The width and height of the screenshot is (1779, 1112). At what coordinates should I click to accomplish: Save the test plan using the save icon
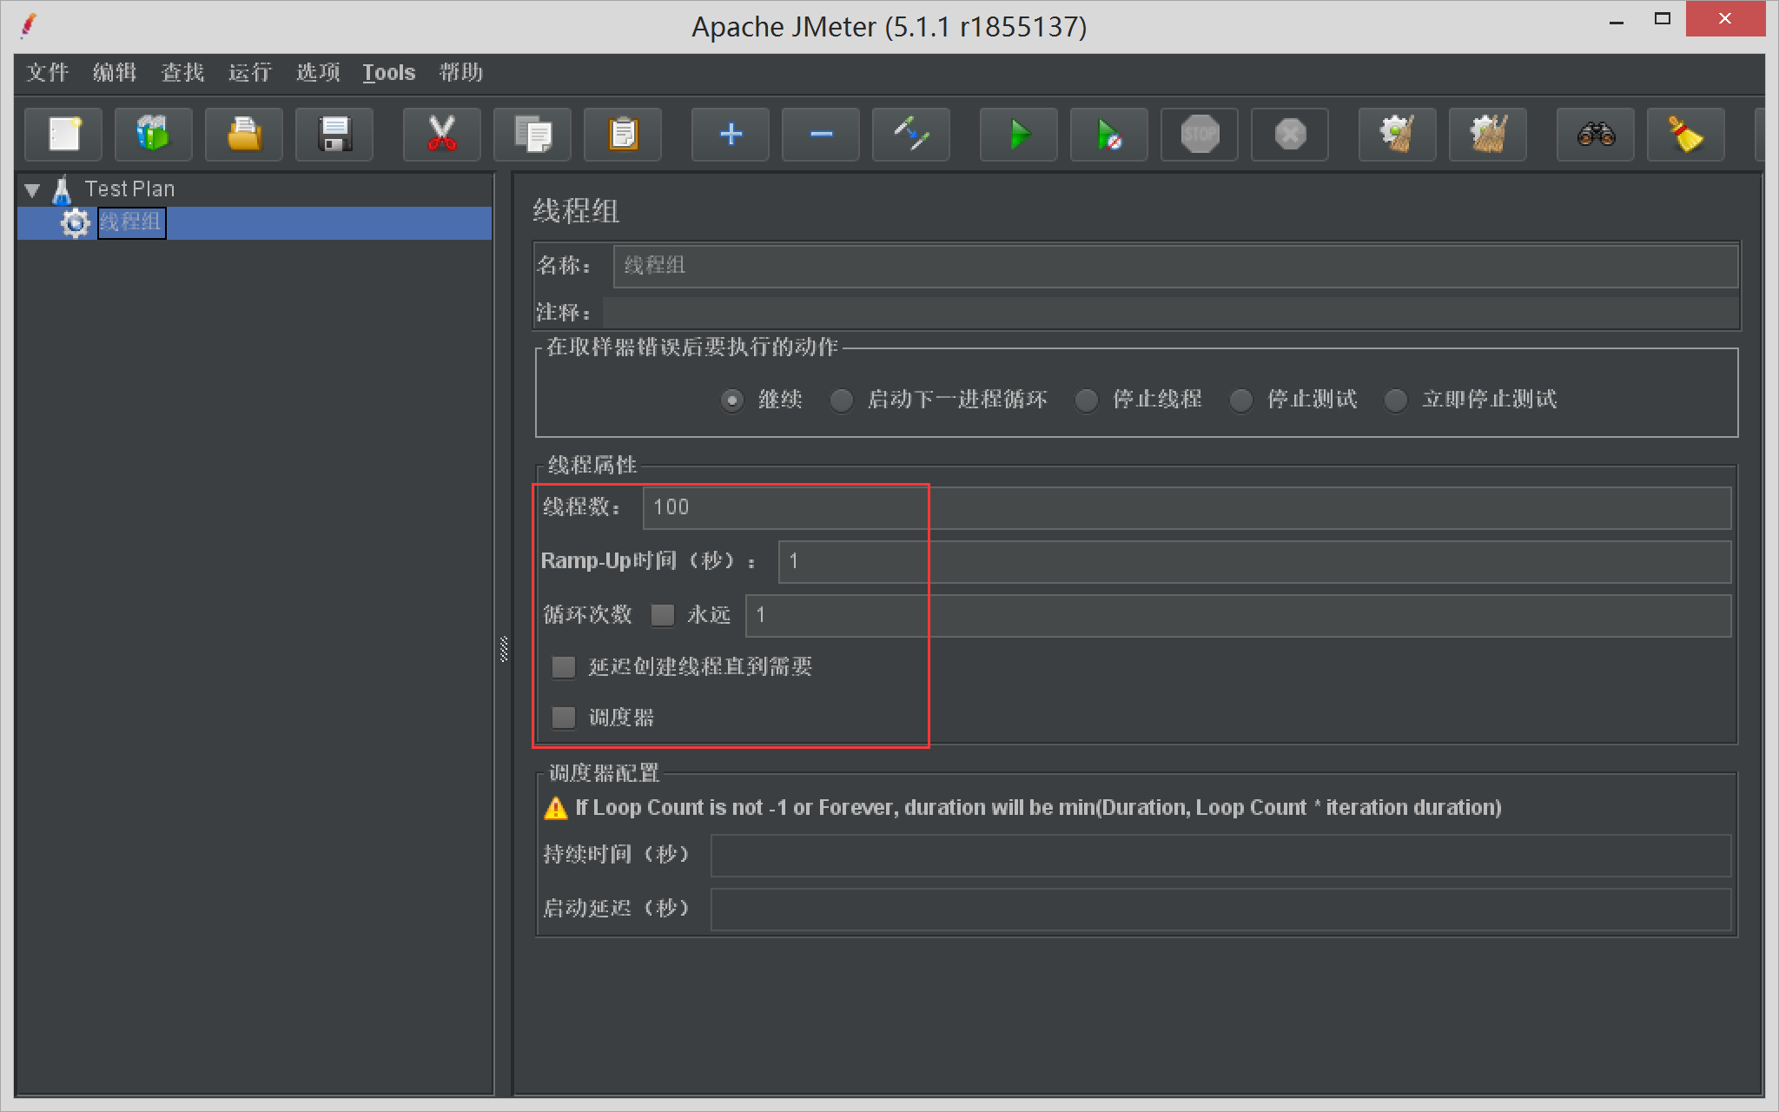[x=334, y=135]
